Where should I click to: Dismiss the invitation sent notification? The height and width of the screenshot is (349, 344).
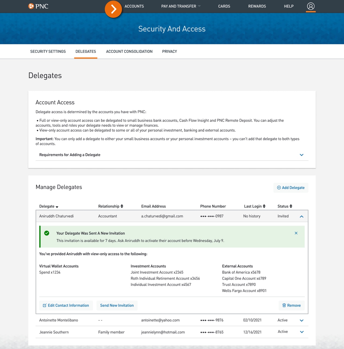coord(296,233)
